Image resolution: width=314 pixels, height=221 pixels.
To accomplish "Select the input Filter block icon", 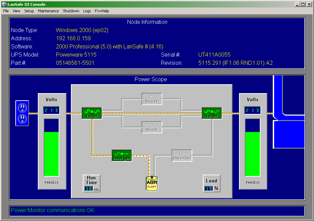I will [x=92, y=113].
